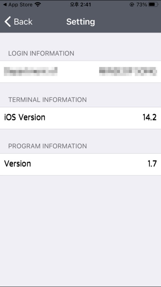161x287 pixels.
Task: Tap the empty area below Version row
Action: click(x=80, y=231)
